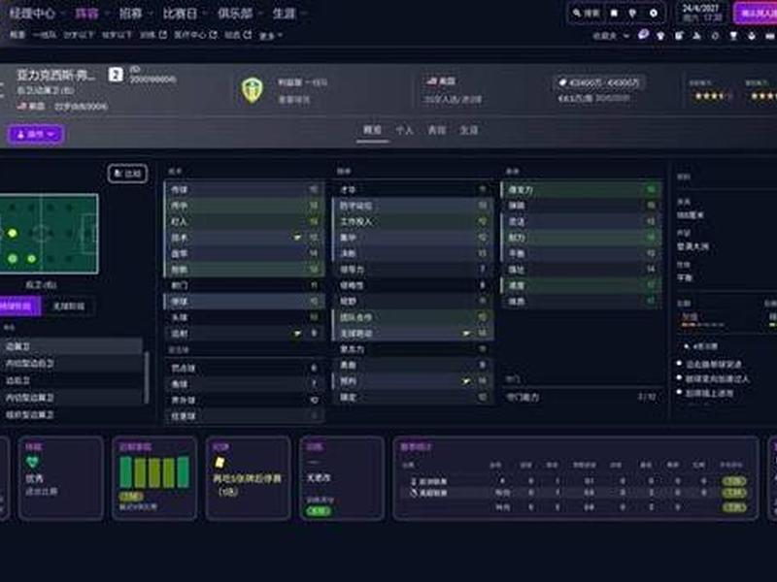Screen dimensions: 777x582
Task: Click the Leeds club crest badge
Action: (252, 90)
